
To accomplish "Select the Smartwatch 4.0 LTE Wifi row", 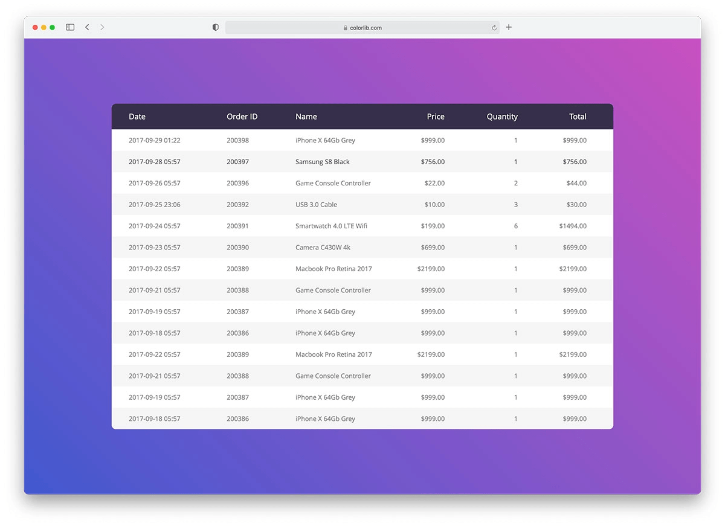I will point(362,226).
